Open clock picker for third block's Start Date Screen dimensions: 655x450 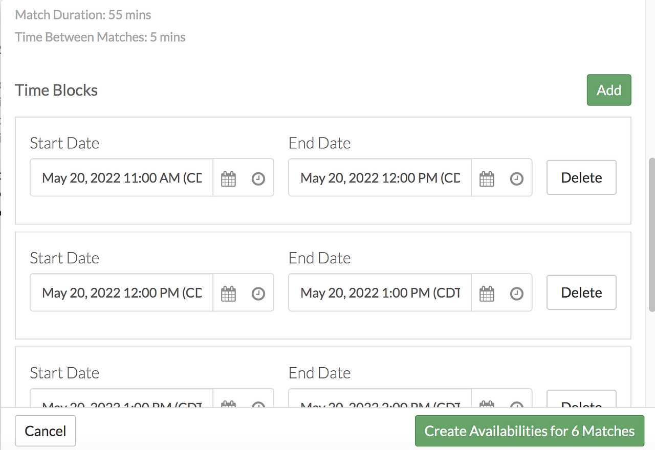coord(258,404)
